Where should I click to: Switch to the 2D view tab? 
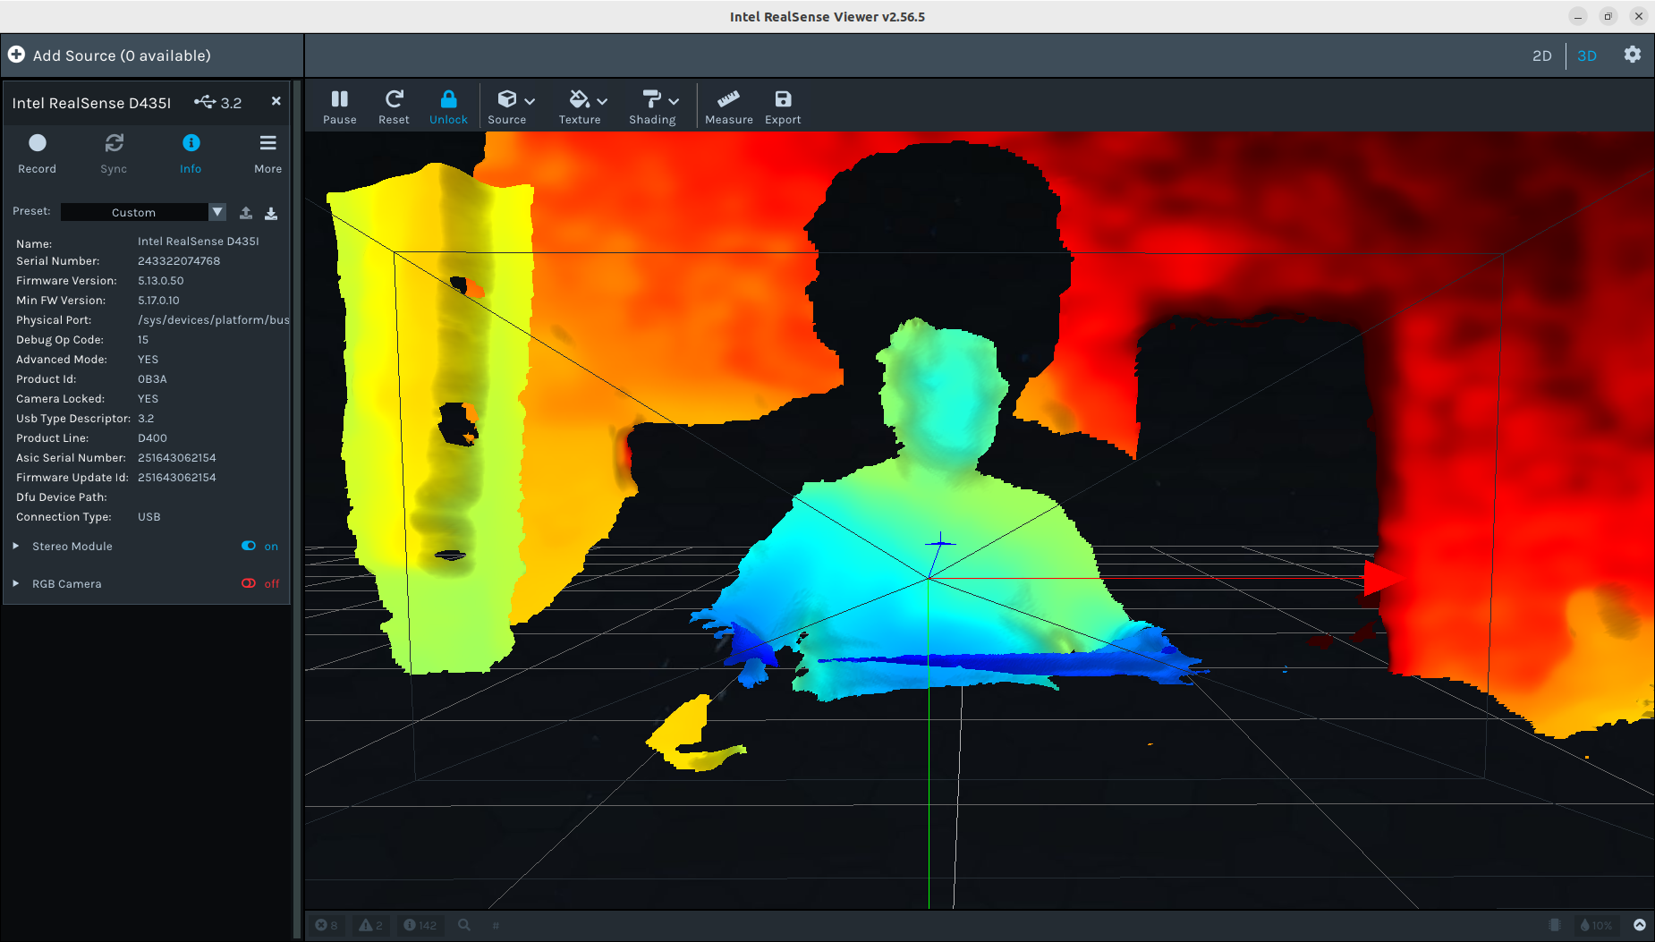pyautogui.click(x=1541, y=55)
